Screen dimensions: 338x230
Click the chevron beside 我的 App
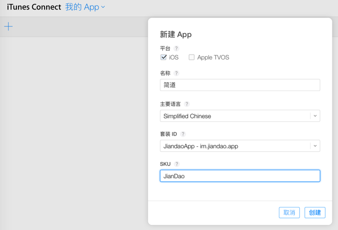click(x=103, y=8)
